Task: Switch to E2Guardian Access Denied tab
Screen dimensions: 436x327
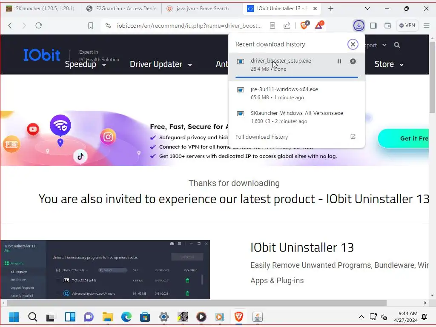Action: (121, 9)
